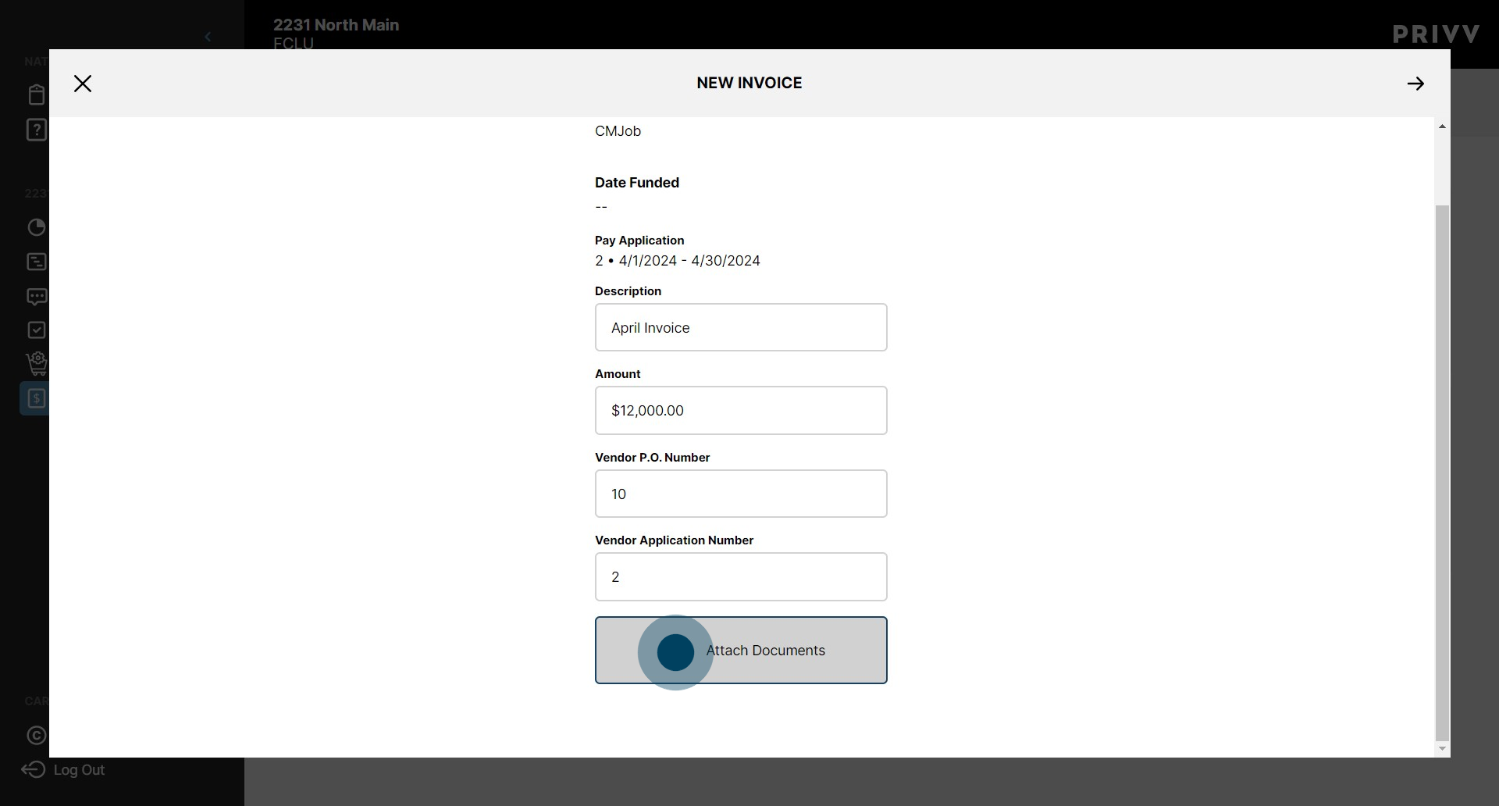Image resolution: width=1499 pixels, height=806 pixels.
Task: Click the Vendor Application Number field
Action: (x=741, y=576)
